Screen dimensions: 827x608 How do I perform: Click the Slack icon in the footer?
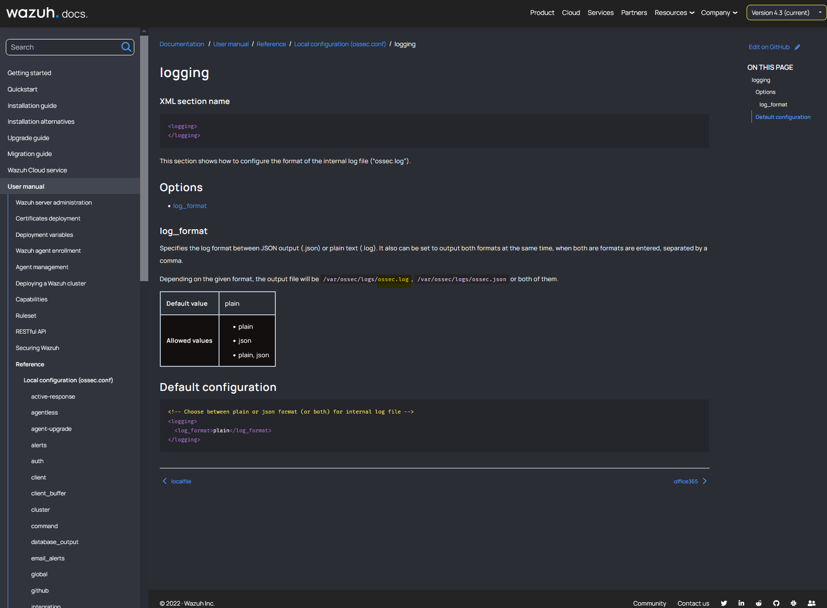[x=793, y=603]
